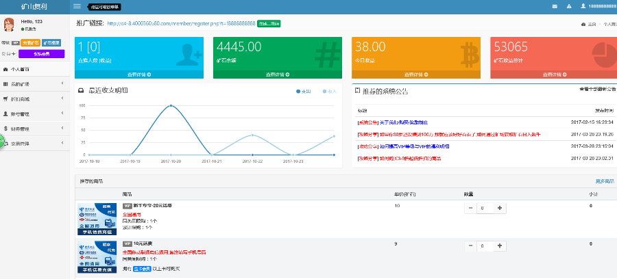Decrease quantity for 10元话费 product
This screenshot has height=279, width=617.
(470, 245)
